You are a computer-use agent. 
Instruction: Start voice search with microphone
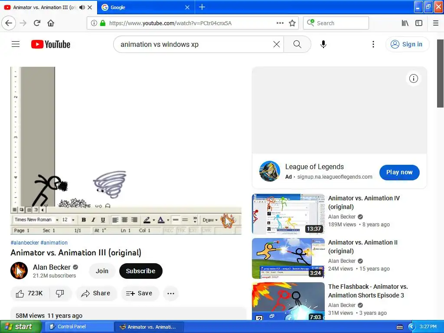(323, 44)
